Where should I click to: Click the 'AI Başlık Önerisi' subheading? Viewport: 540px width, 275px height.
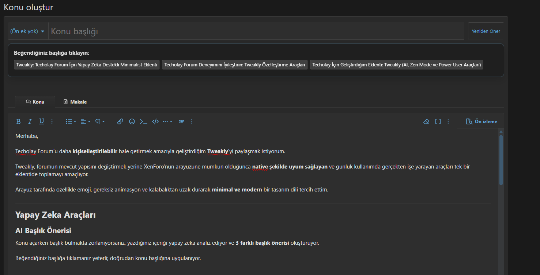[43, 231]
